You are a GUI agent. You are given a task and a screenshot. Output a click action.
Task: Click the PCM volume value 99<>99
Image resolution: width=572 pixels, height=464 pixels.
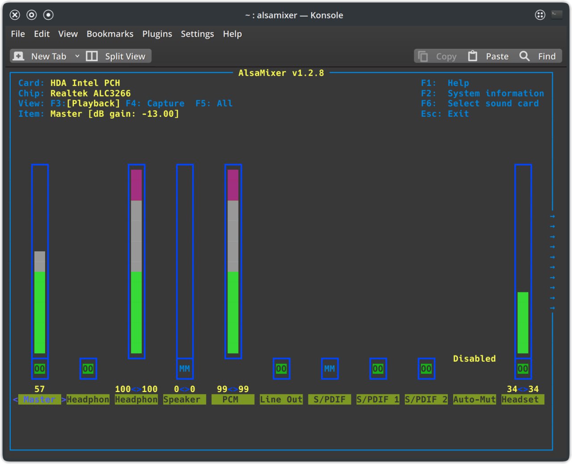coord(233,389)
